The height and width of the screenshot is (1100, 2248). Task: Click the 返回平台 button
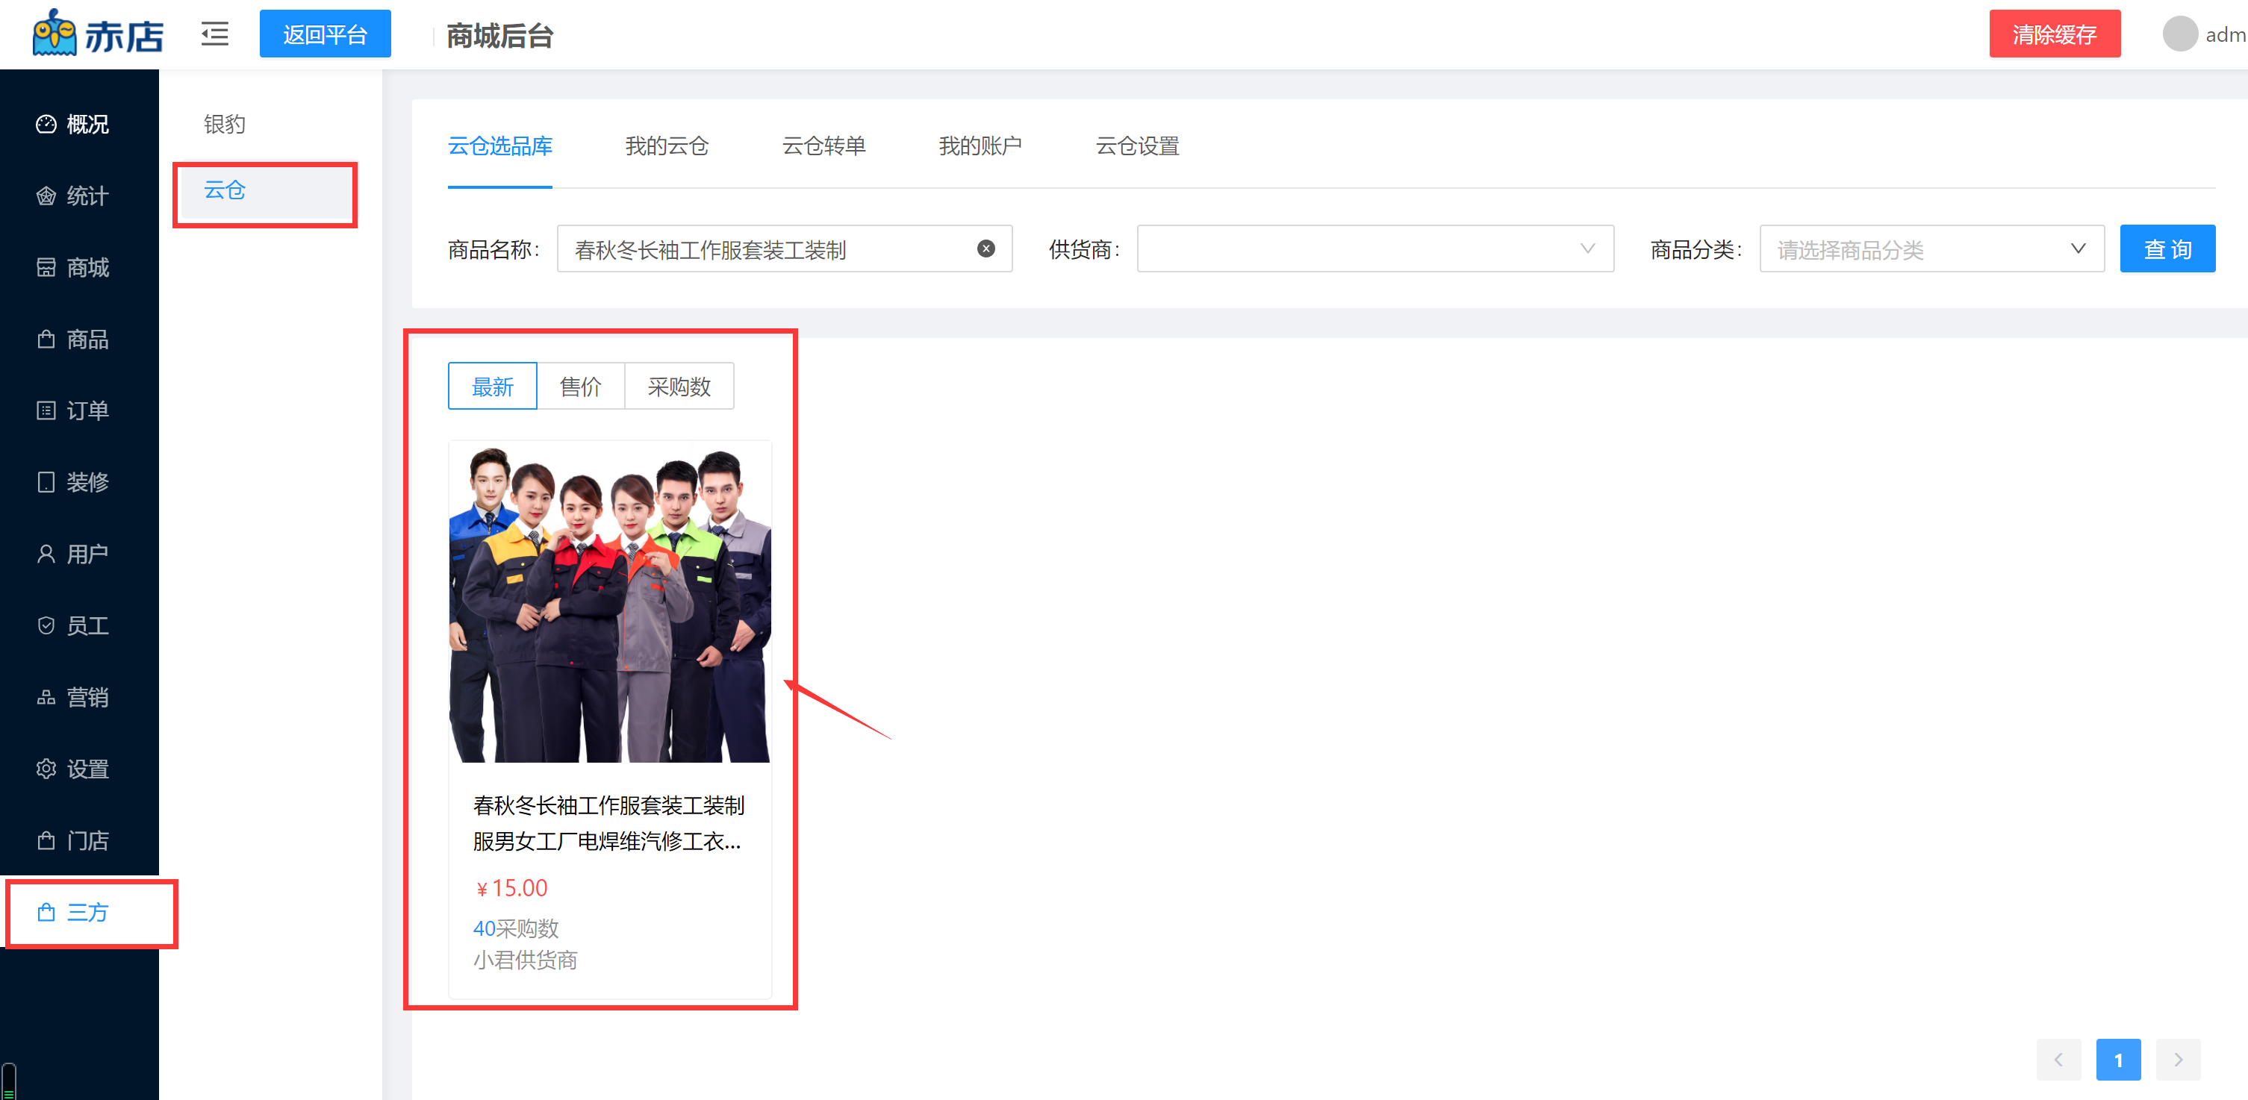[325, 34]
